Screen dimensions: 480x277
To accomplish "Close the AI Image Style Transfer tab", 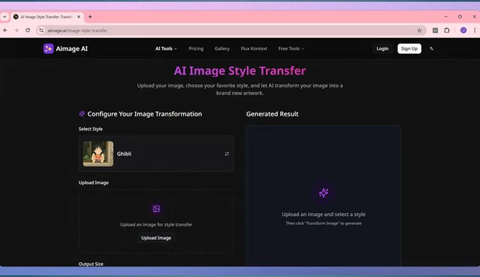I will click(x=79, y=17).
